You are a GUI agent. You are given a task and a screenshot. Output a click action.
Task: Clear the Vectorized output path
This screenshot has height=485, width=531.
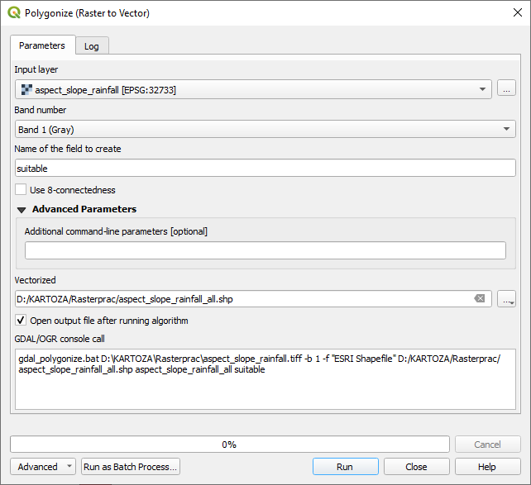[x=479, y=299]
